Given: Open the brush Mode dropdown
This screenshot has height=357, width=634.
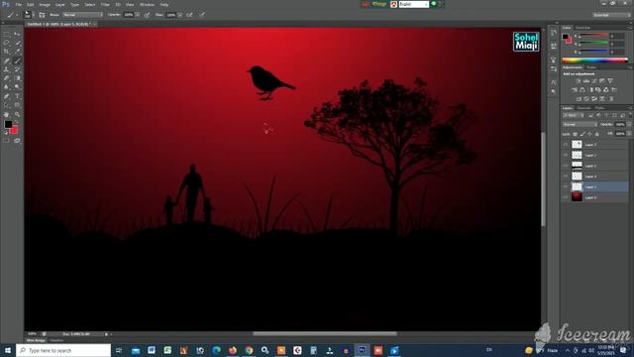Looking at the screenshot, I should pyautogui.click(x=82, y=15).
